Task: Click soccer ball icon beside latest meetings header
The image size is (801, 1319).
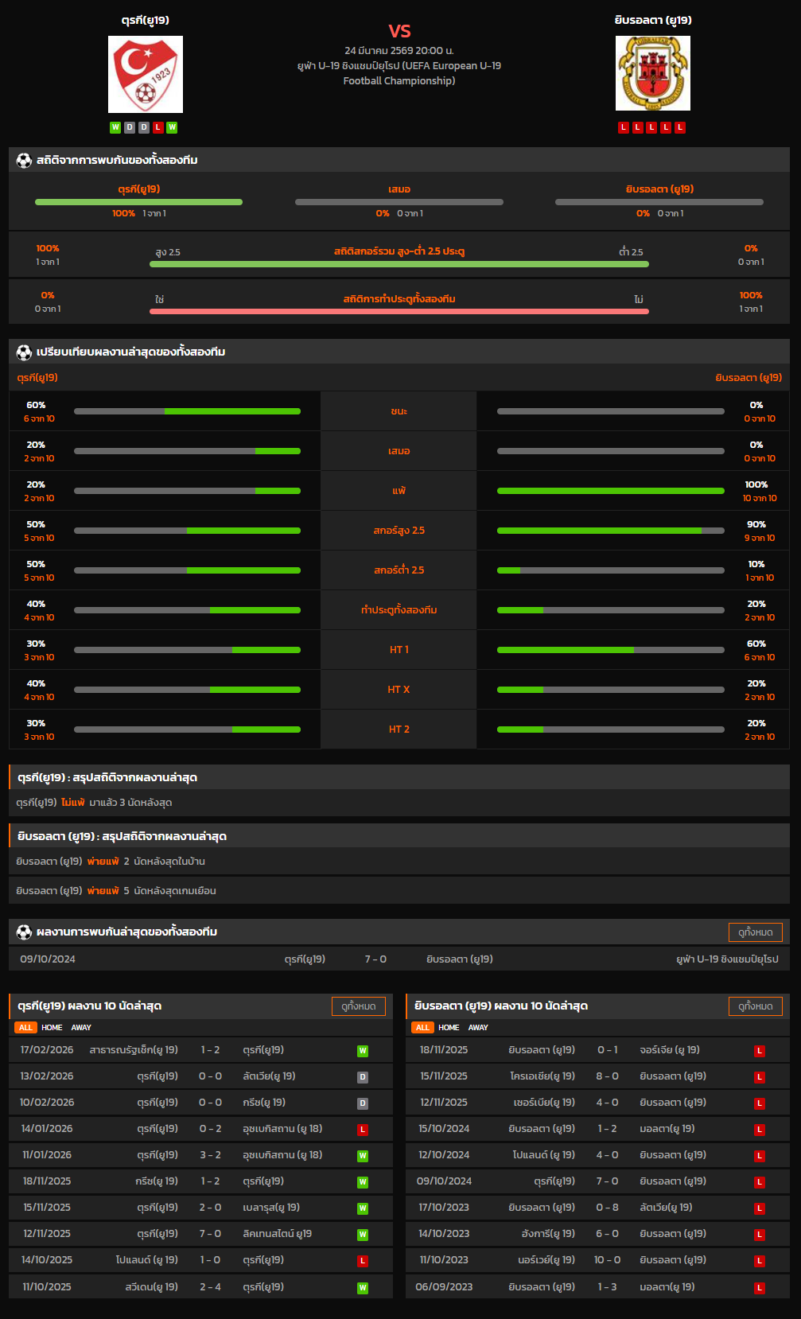Action: [24, 932]
